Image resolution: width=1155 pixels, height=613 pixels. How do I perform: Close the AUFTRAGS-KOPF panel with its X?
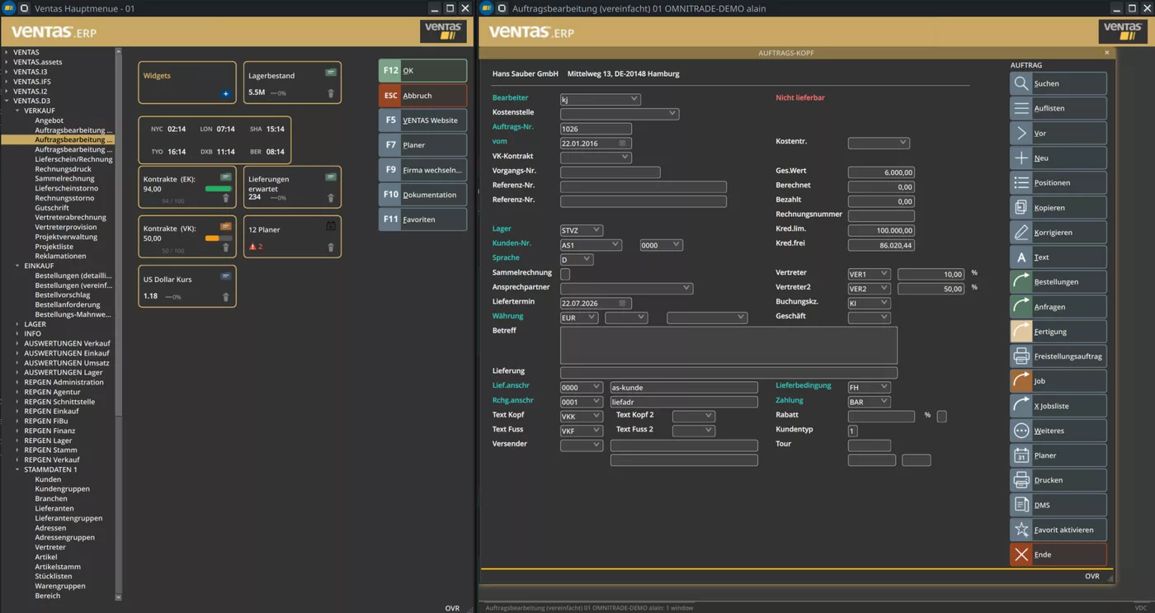pyautogui.click(x=1107, y=53)
